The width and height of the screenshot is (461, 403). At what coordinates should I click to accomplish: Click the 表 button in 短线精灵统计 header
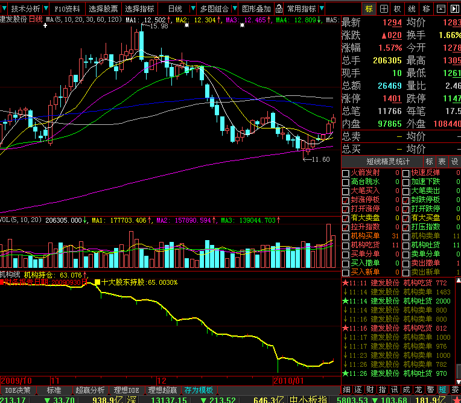pyautogui.click(x=442, y=161)
